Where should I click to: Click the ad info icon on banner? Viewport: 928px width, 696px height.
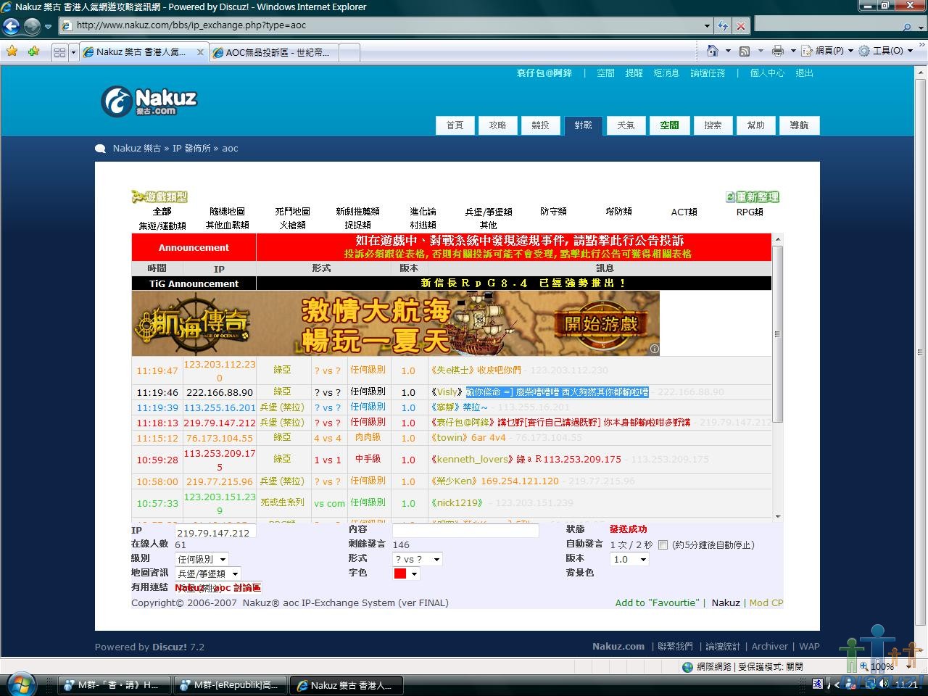click(654, 349)
